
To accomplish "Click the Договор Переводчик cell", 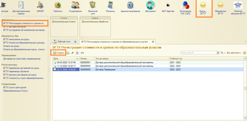I will 132,70.
